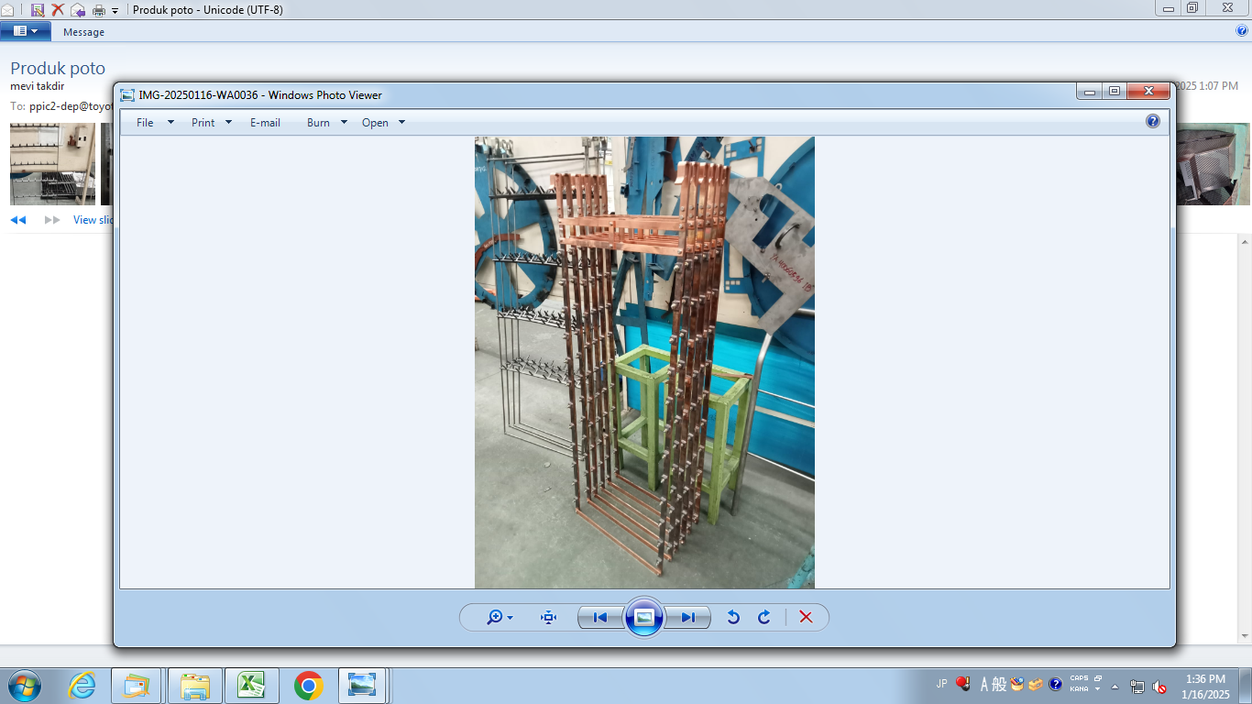Screen dimensions: 1252x704
Task: Delete the current photo with red X
Action: pos(806,618)
